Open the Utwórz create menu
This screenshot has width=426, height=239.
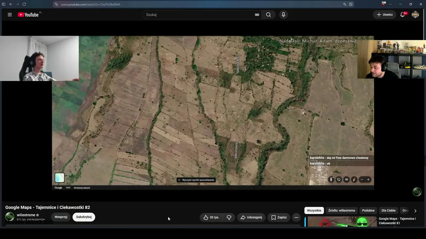385,15
